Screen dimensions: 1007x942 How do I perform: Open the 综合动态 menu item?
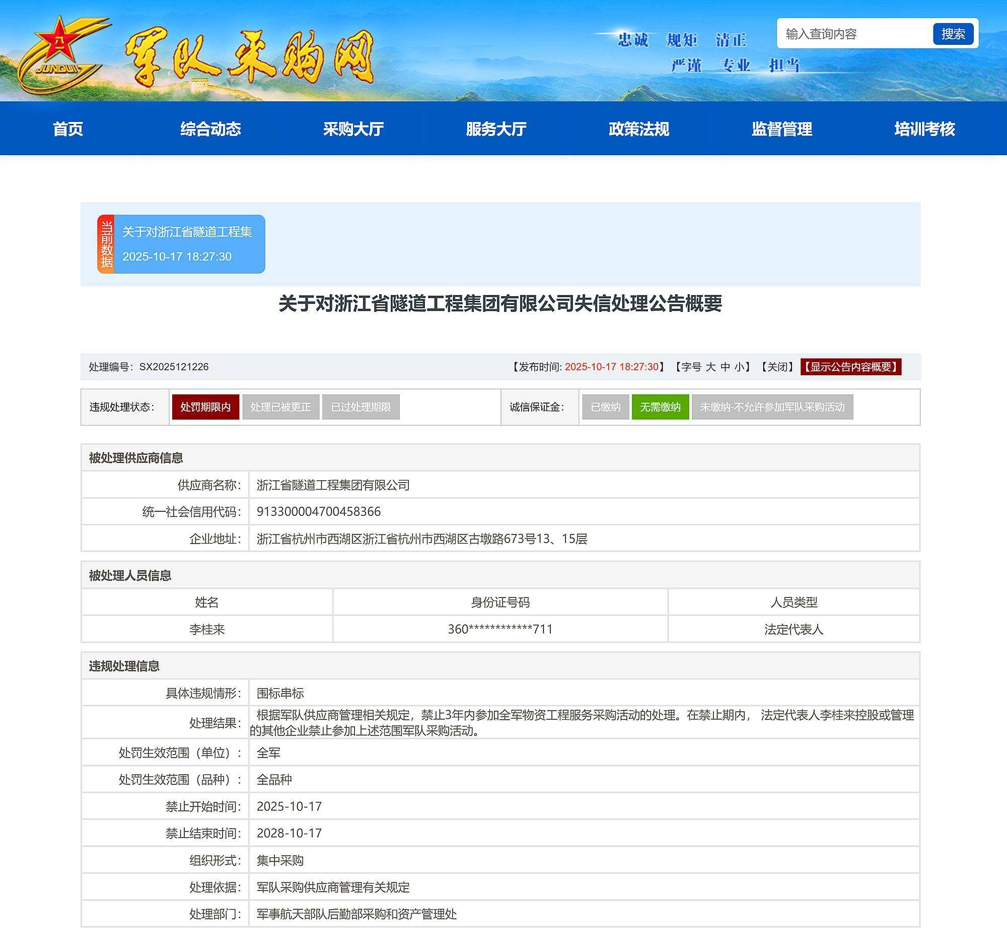coord(211,129)
